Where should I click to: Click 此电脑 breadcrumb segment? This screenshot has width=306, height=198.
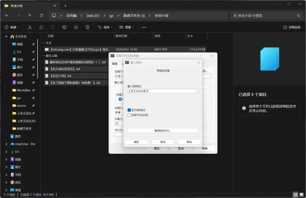coord(72,16)
